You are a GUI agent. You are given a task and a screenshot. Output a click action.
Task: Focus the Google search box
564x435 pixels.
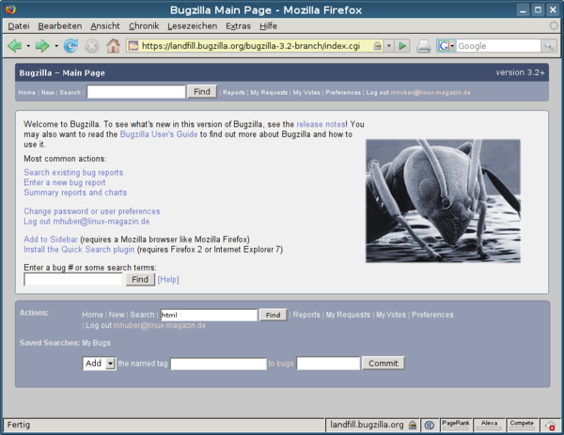pos(498,46)
